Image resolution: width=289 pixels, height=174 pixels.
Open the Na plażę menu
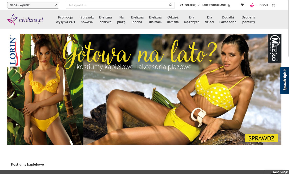121,20
